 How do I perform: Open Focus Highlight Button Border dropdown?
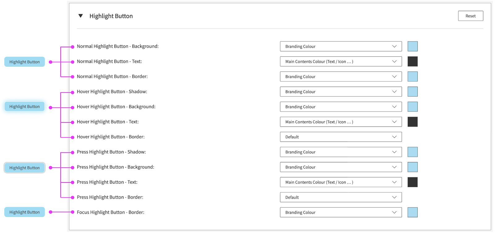point(341,212)
